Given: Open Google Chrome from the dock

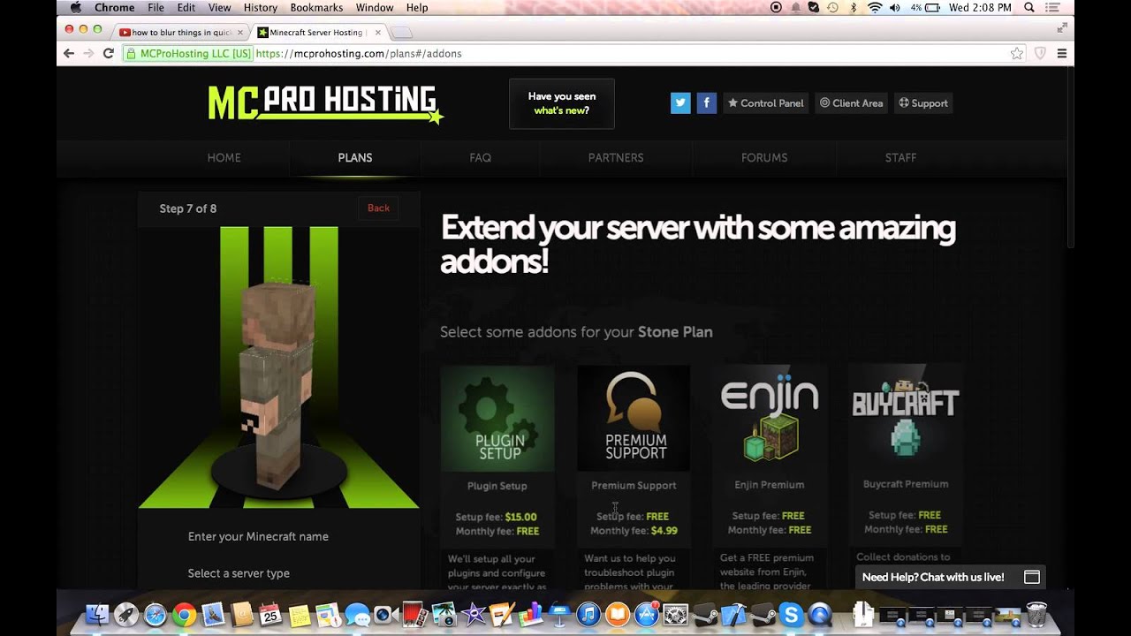Looking at the screenshot, I should click(184, 615).
